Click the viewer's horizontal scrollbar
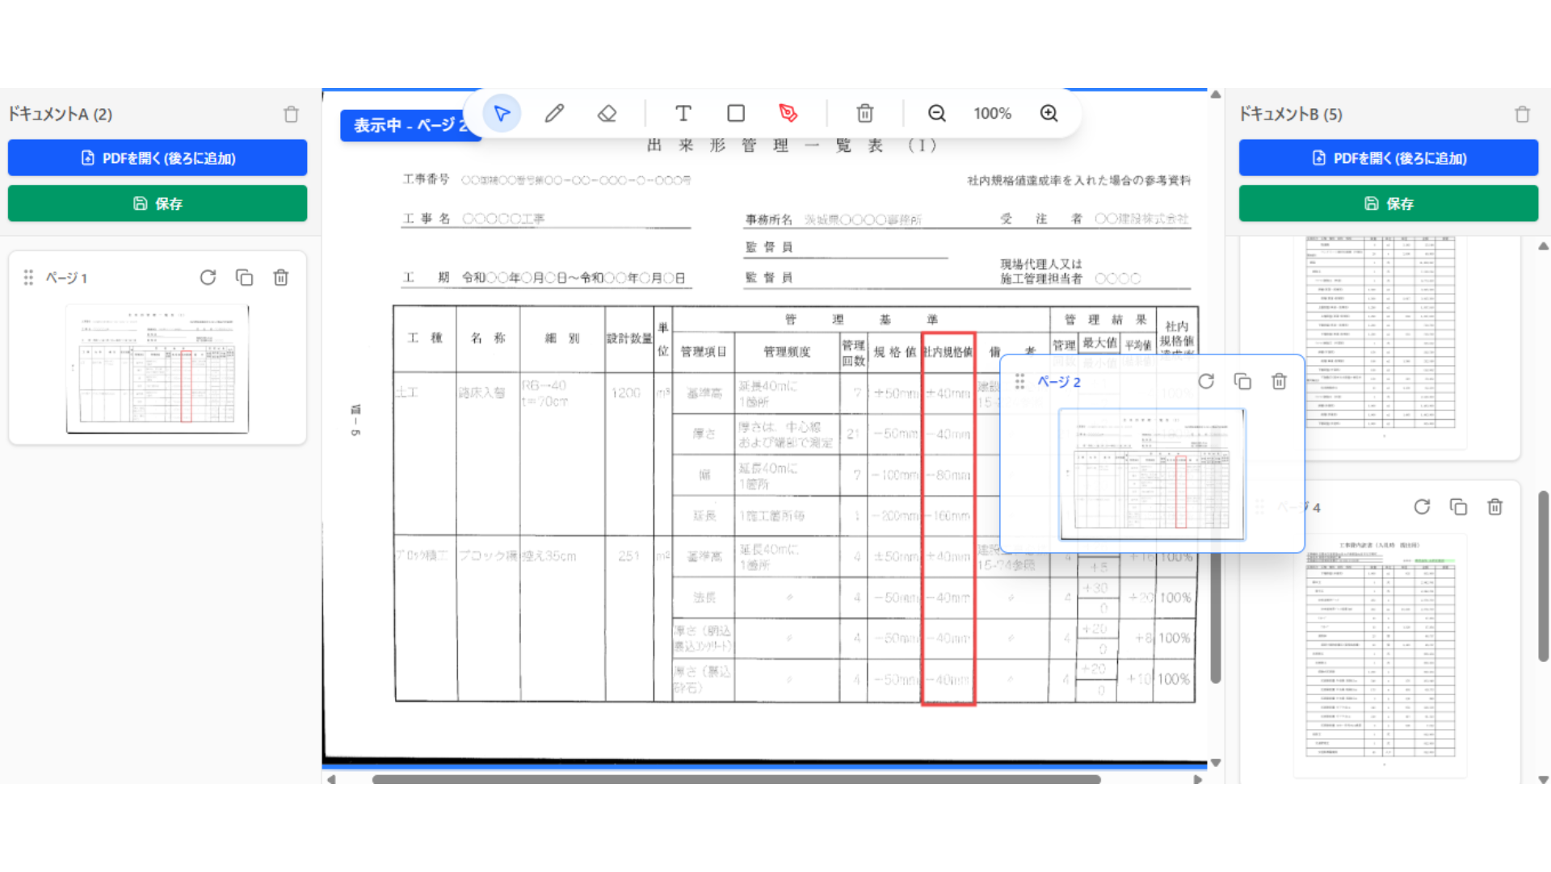 pyautogui.click(x=736, y=779)
